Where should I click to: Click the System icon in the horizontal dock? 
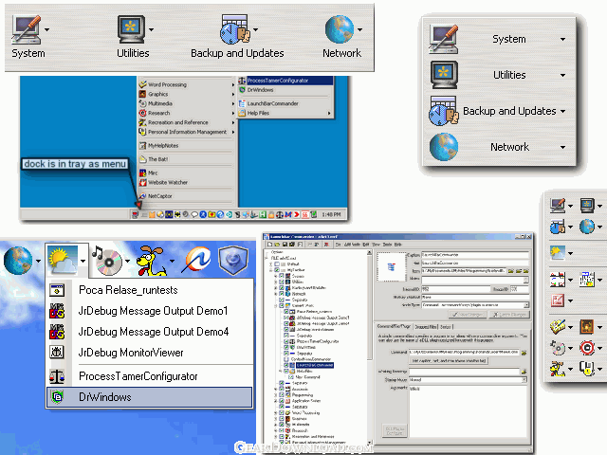click(x=27, y=29)
